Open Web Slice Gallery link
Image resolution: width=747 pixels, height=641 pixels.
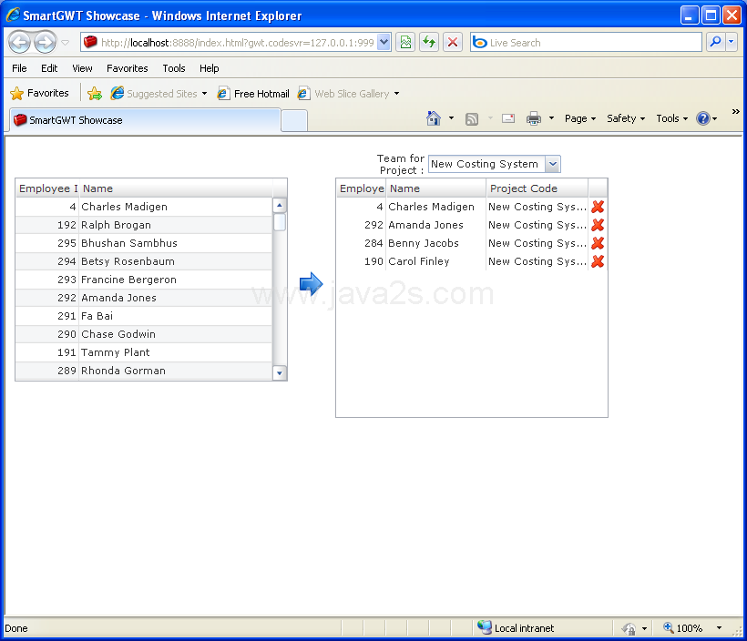[x=348, y=94]
